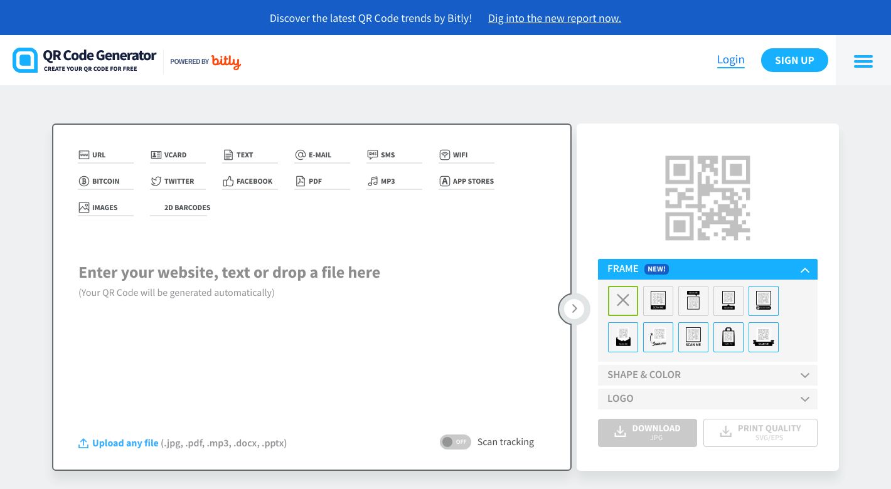Choose frame with speech bubble label underneath

[728, 301]
